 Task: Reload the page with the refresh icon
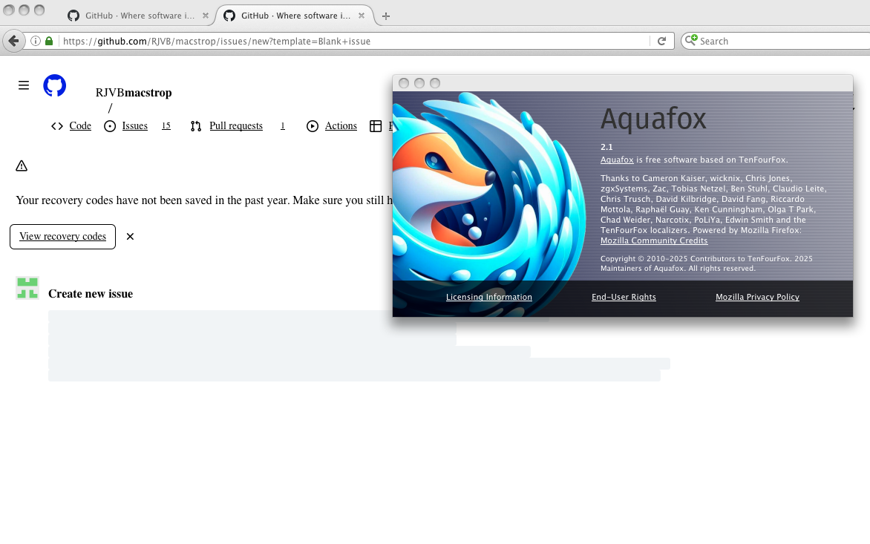pyautogui.click(x=661, y=41)
